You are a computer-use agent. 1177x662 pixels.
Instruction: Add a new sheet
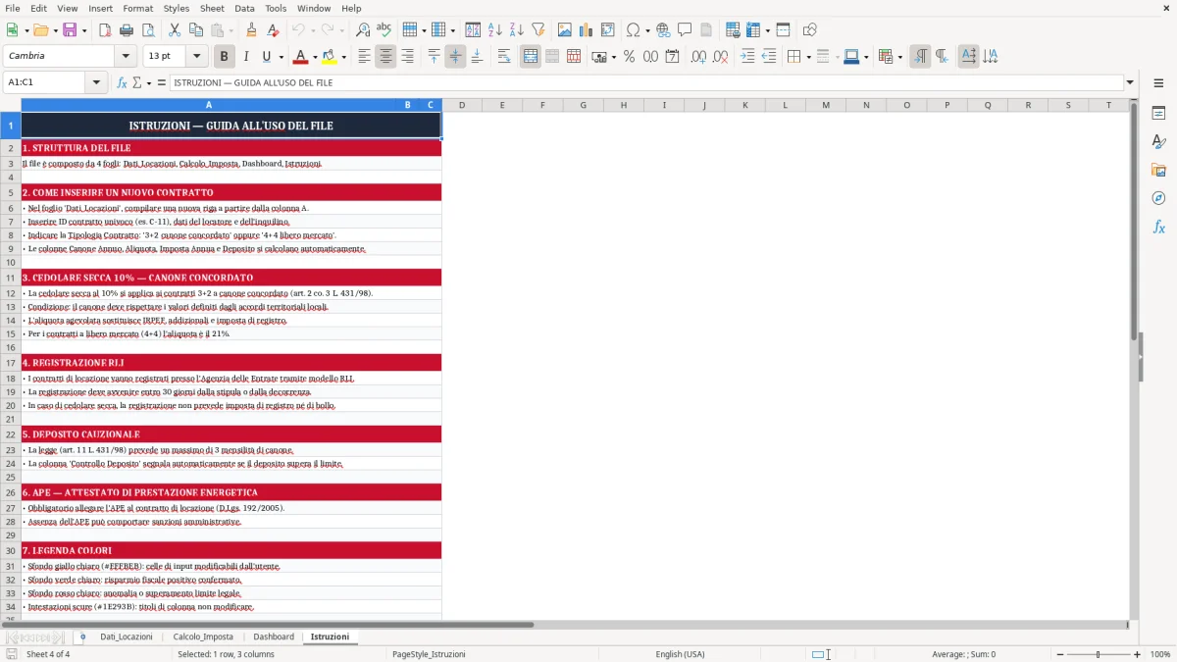point(82,637)
